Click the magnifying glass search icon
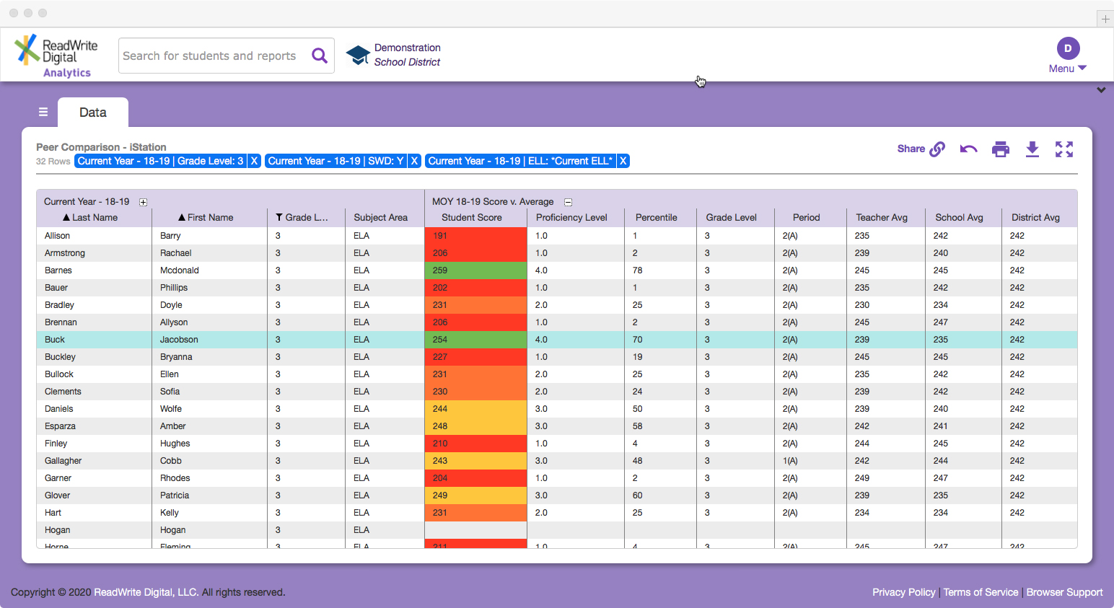This screenshot has width=1114, height=608. tap(320, 55)
